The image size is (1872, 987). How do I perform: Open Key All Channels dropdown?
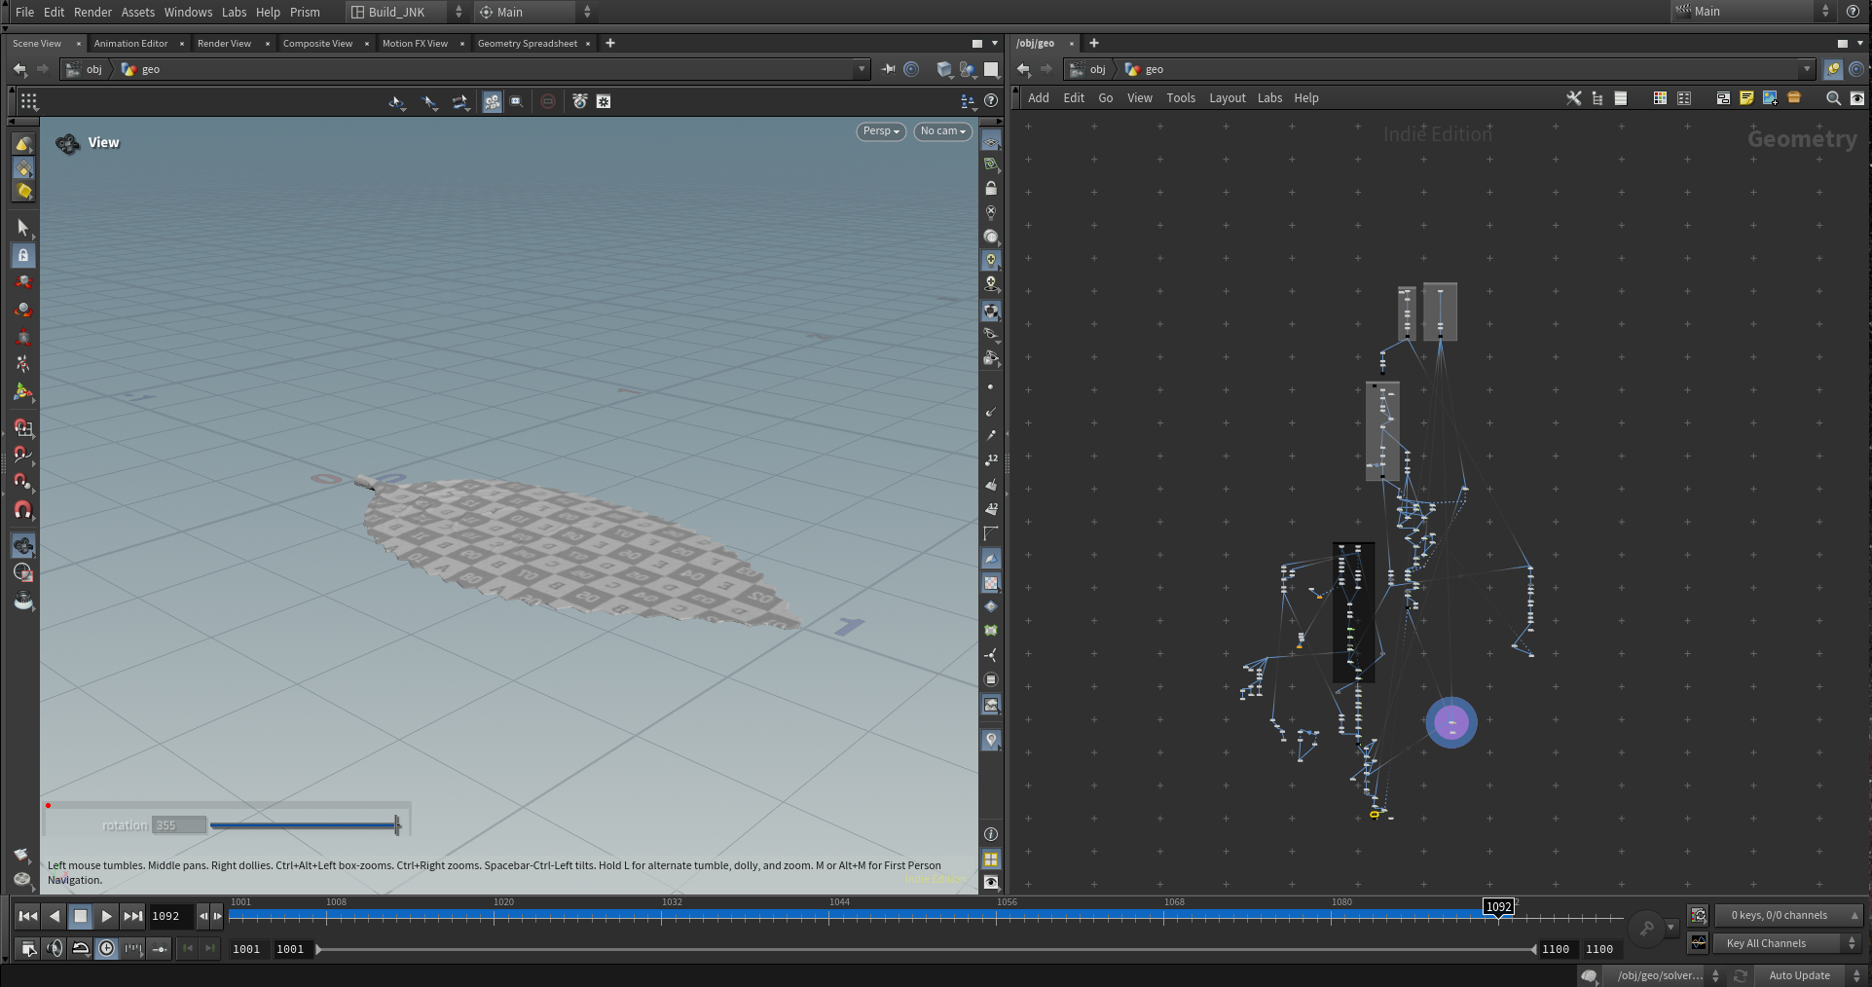(1787, 943)
